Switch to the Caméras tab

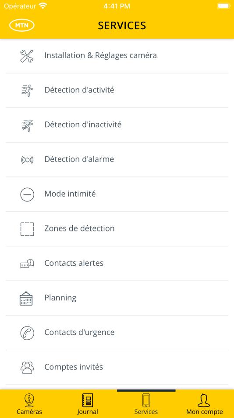pos(29,404)
